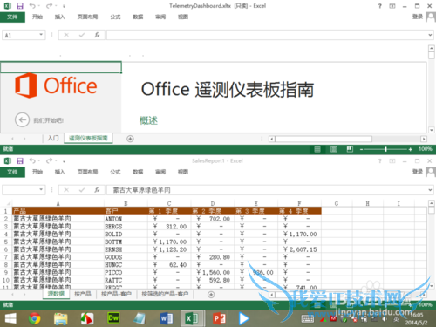Cancel entry in TelemetryDashboard formula bar
Screen dimensions: 436x327
[66, 35]
